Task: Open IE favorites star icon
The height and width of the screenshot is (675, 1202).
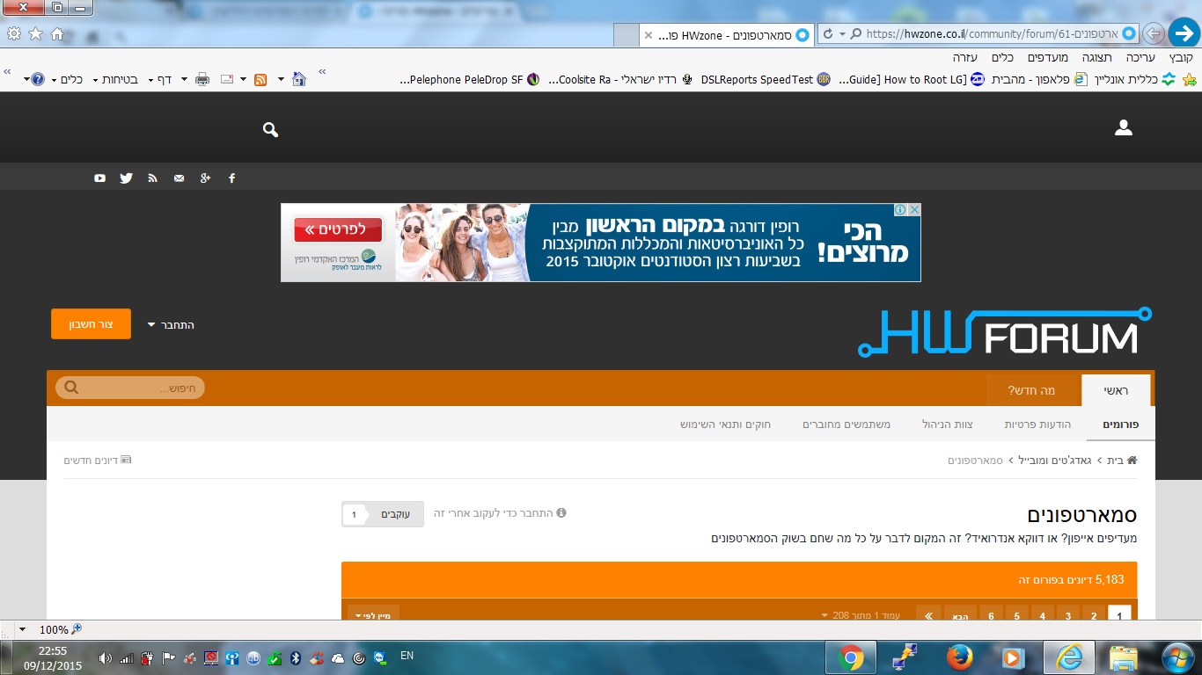Action: point(35,33)
